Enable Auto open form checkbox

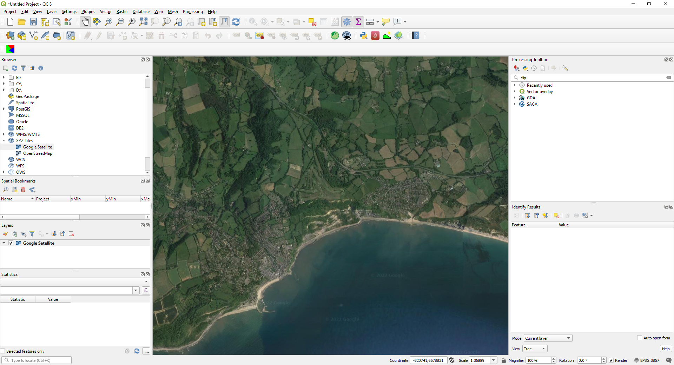[x=640, y=338]
